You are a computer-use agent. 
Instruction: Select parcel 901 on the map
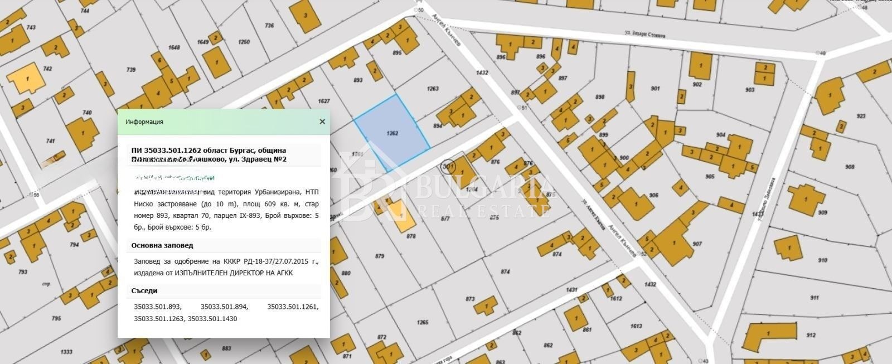pos(655,89)
